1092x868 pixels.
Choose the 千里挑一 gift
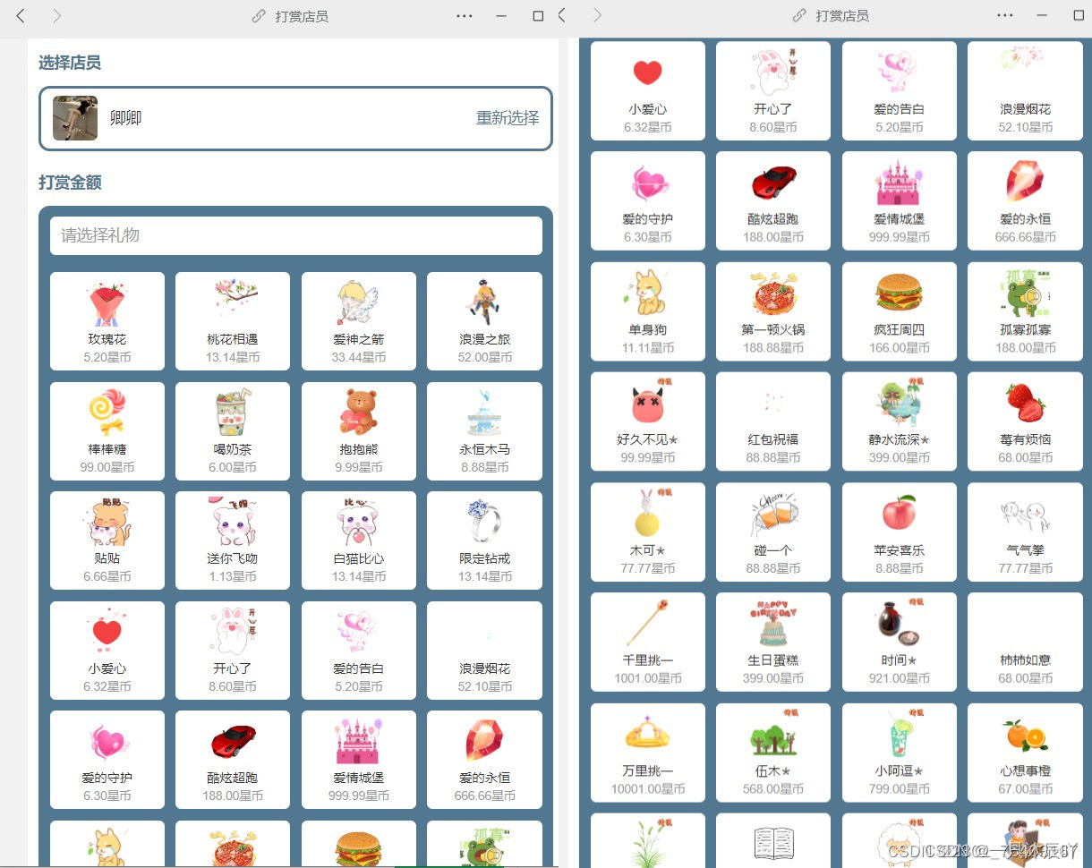pyautogui.click(x=648, y=642)
